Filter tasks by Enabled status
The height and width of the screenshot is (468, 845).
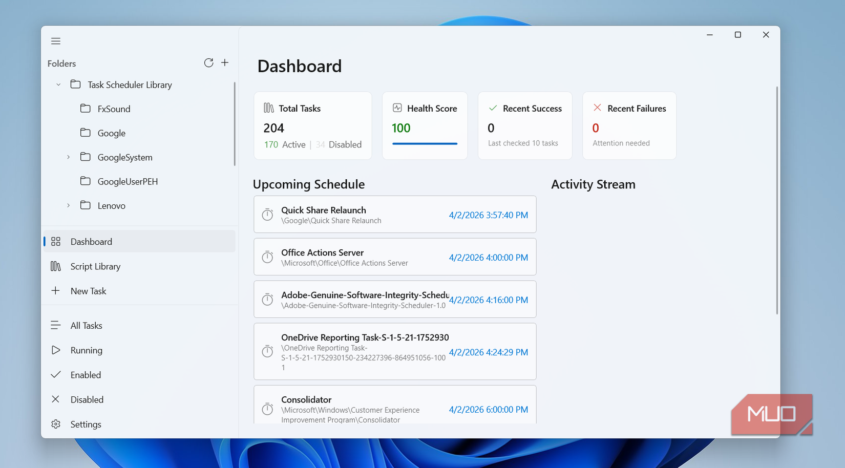(x=86, y=375)
